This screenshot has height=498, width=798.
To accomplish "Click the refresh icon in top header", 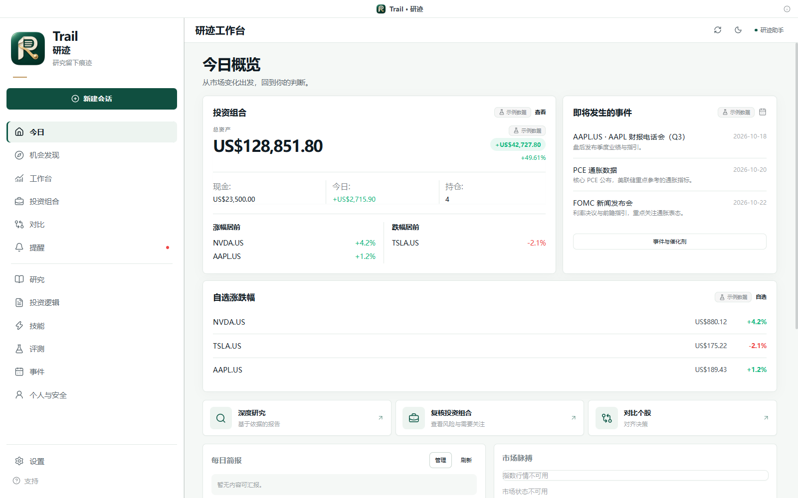I will click(x=718, y=30).
